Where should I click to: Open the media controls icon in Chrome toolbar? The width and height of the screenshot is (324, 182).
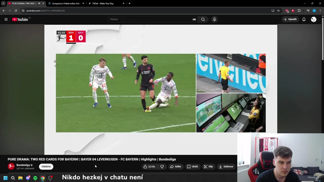pyautogui.click(x=308, y=11)
